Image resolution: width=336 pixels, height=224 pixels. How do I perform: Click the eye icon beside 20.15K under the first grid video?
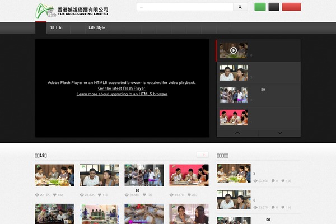[x=37, y=195]
